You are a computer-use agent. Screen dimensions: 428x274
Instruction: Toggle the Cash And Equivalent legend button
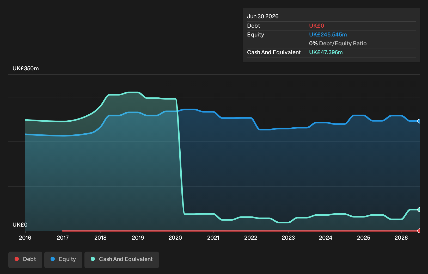pos(122,260)
